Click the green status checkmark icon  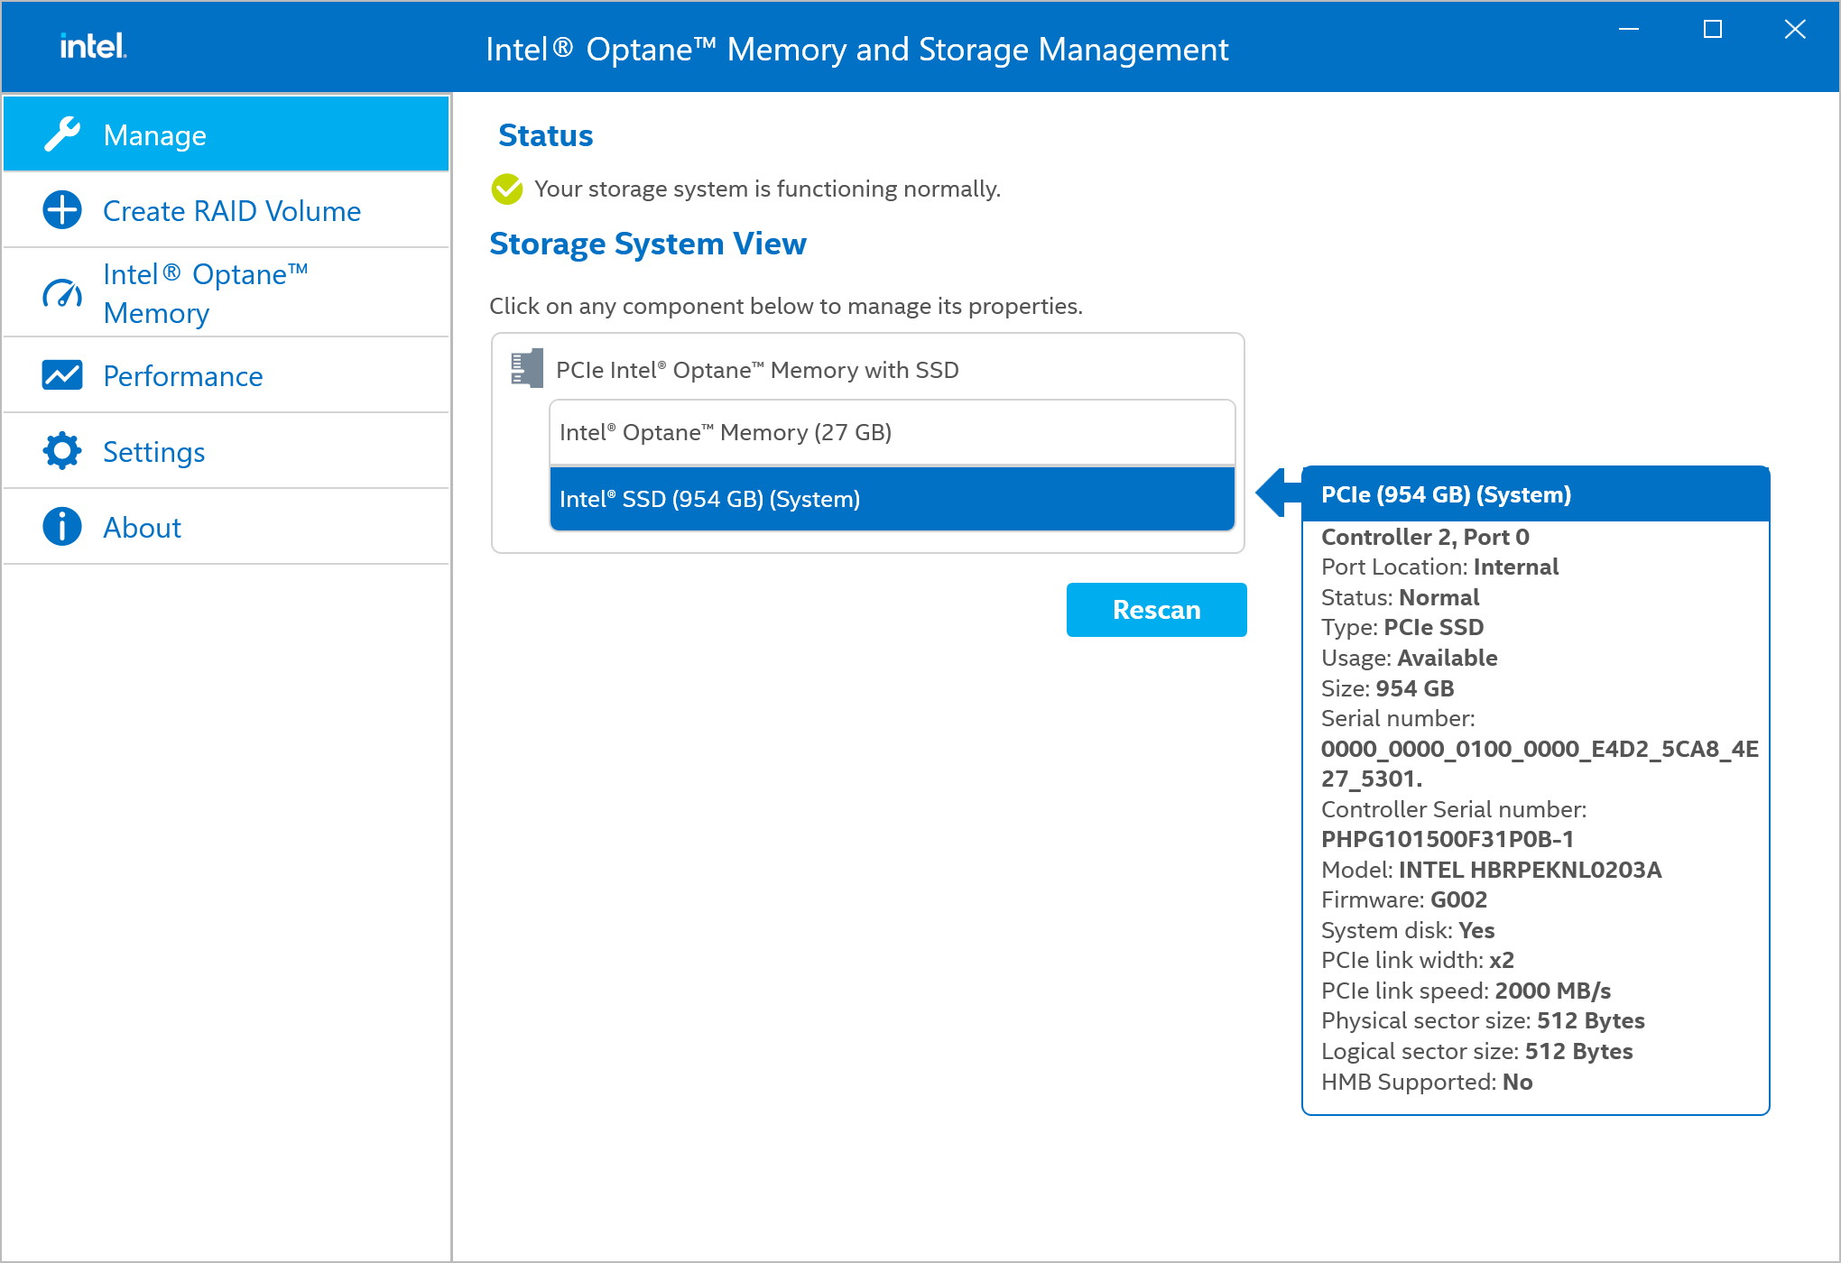pyautogui.click(x=507, y=189)
